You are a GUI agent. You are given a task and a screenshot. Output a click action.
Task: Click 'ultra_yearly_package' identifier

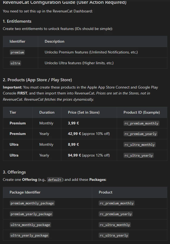point(29,235)
